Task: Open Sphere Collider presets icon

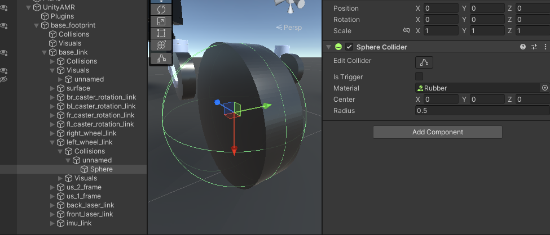Action: coord(534,47)
